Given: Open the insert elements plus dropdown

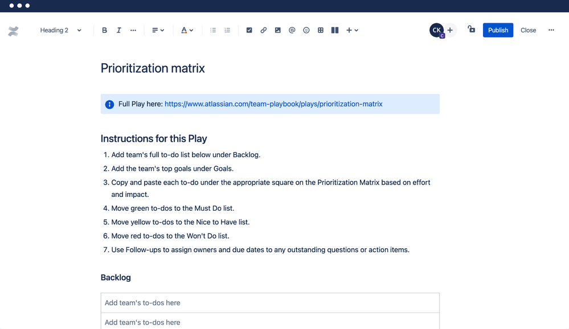Looking at the screenshot, I should [x=352, y=30].
